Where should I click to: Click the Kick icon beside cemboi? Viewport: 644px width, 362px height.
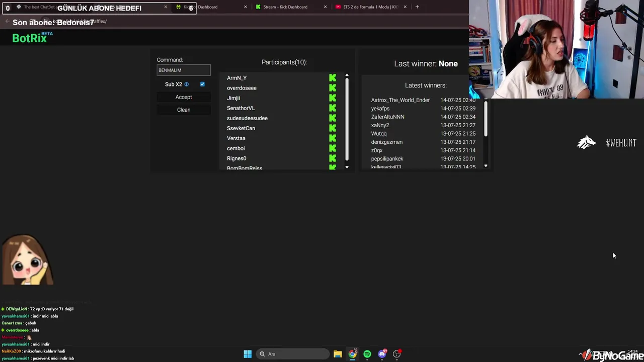pyautogui.click(x=333, y=148)
